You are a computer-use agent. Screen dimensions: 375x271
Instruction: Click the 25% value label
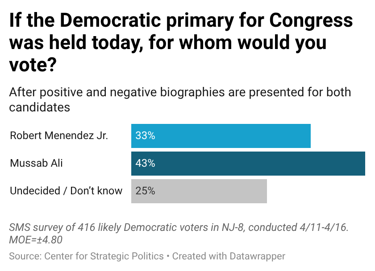point(145,191)
